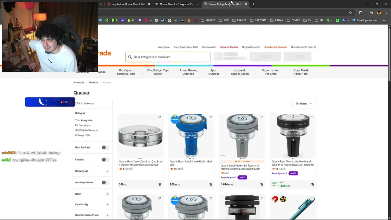Toggle the Avantajlı Ürünler filter switch
391x220 pixels.
(x=105, y=182)
